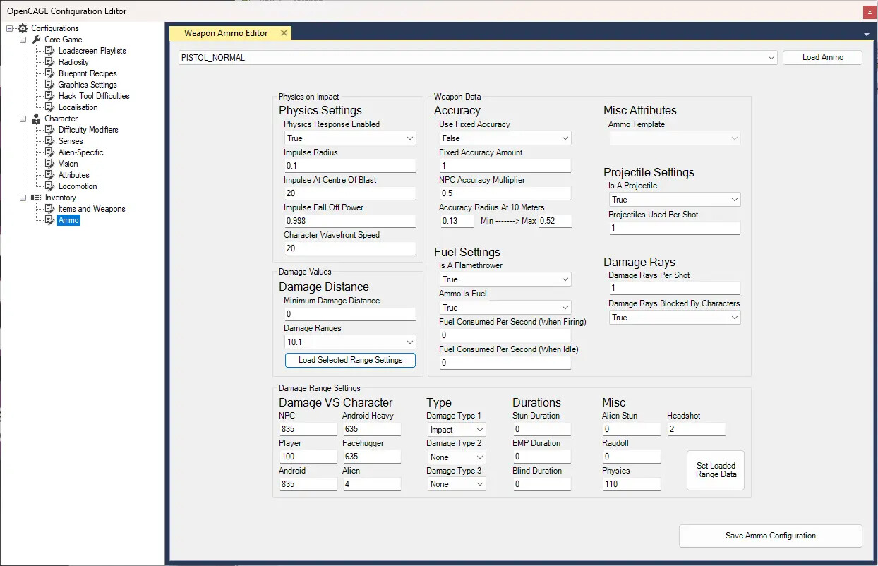
Task: Click the Save Ammo Configuration button
Action: tap(770, 536)
